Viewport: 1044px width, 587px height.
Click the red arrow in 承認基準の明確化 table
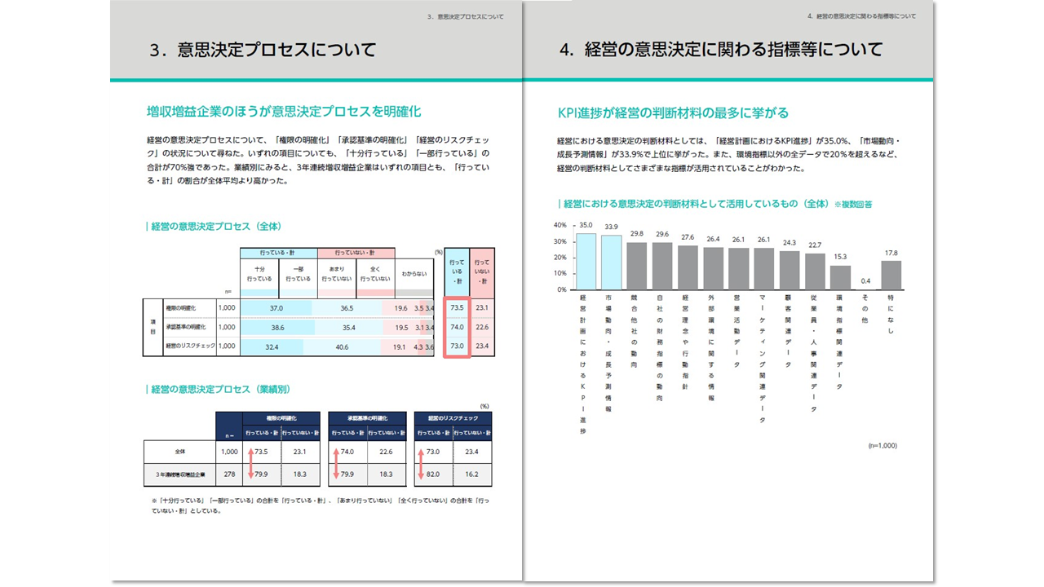click(335, 462)
